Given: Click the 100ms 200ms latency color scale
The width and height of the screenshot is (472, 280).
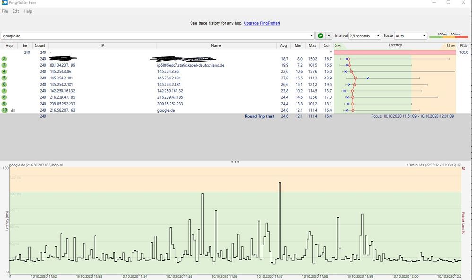Looking at the screenshot, I should pos(448,35).
